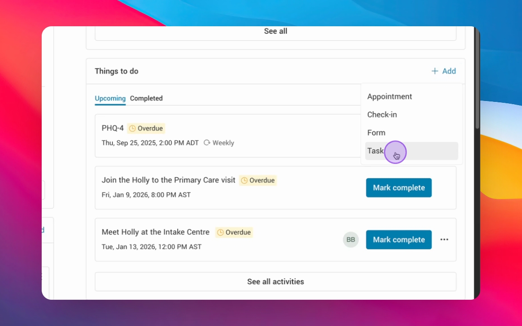522x326 pixels.
Task: Switch to the Upcoming tab
Action: pos(110,98)
